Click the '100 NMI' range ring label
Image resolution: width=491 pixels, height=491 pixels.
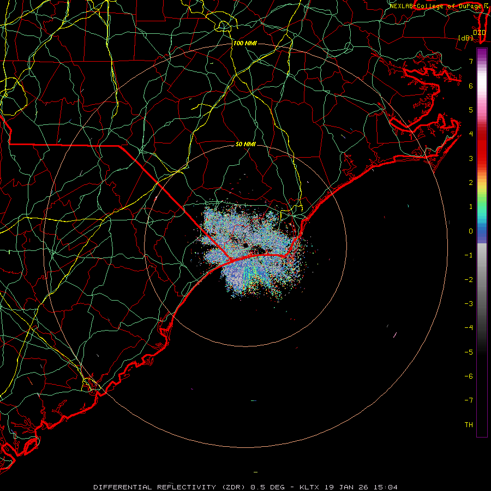(x=245, y=43)
